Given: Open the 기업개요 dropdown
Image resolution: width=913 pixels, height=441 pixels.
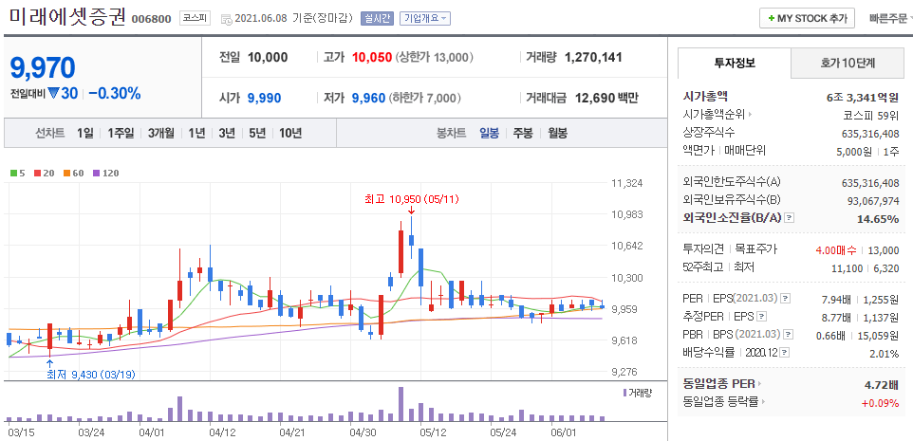Looking at the screenshot, I should click(425, 19).
